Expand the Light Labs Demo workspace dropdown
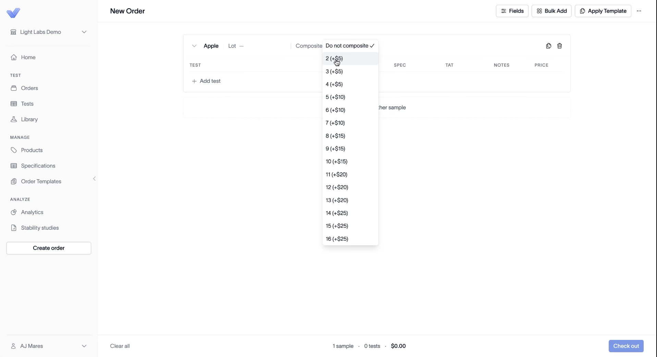This screenshot has width=657, height=357. (49, 32)
